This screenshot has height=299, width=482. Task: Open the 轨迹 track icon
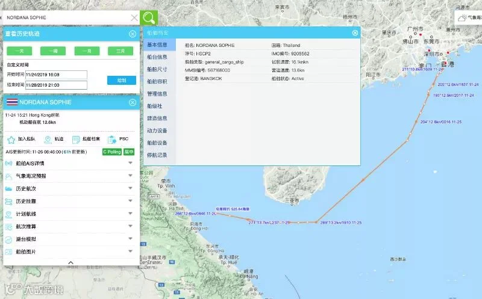[48, 140]
